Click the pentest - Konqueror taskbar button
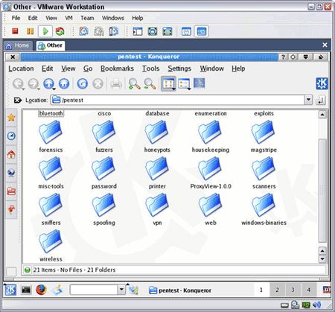The image size is (335, 312). [180, 290]
